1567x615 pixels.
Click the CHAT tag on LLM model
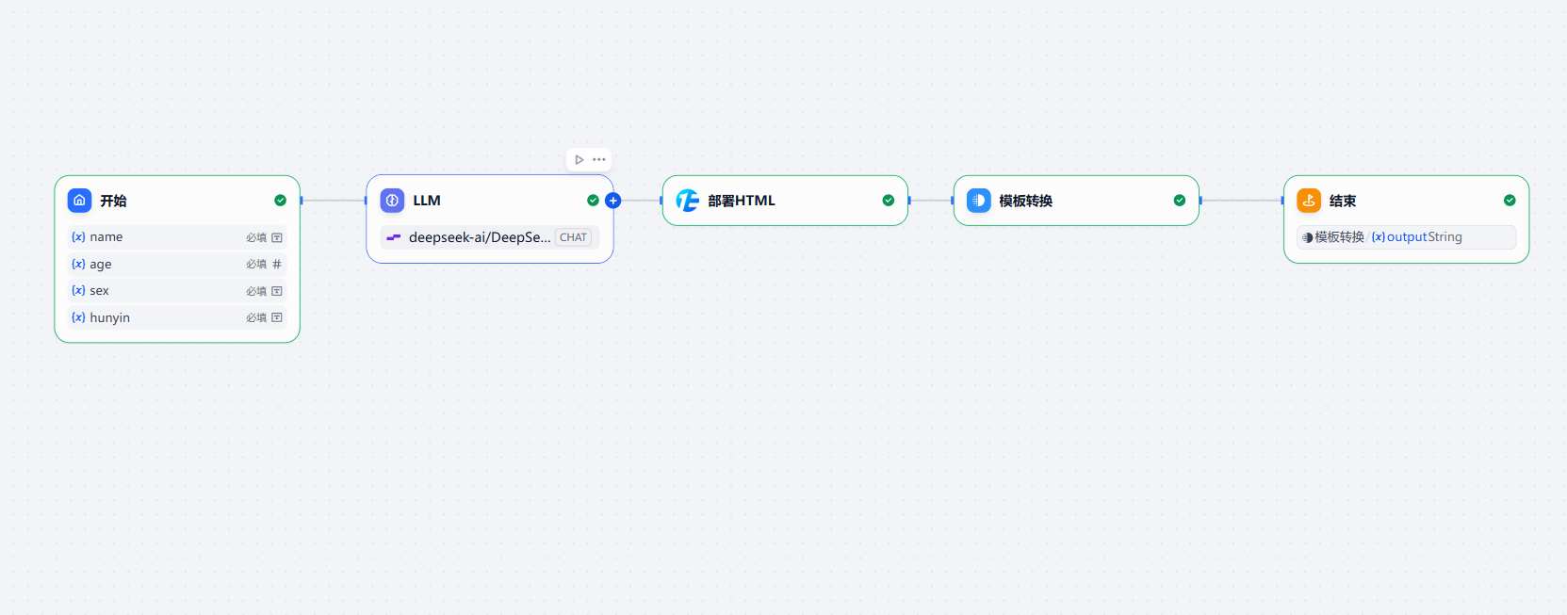click(x=573, y=237)
